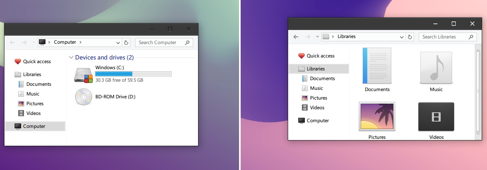
Task: Expand chevron after Computer in address bar
Action: coord(80,42)
